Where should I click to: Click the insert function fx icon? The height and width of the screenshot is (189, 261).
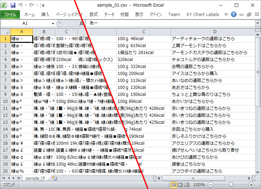(x=81, y=23)
